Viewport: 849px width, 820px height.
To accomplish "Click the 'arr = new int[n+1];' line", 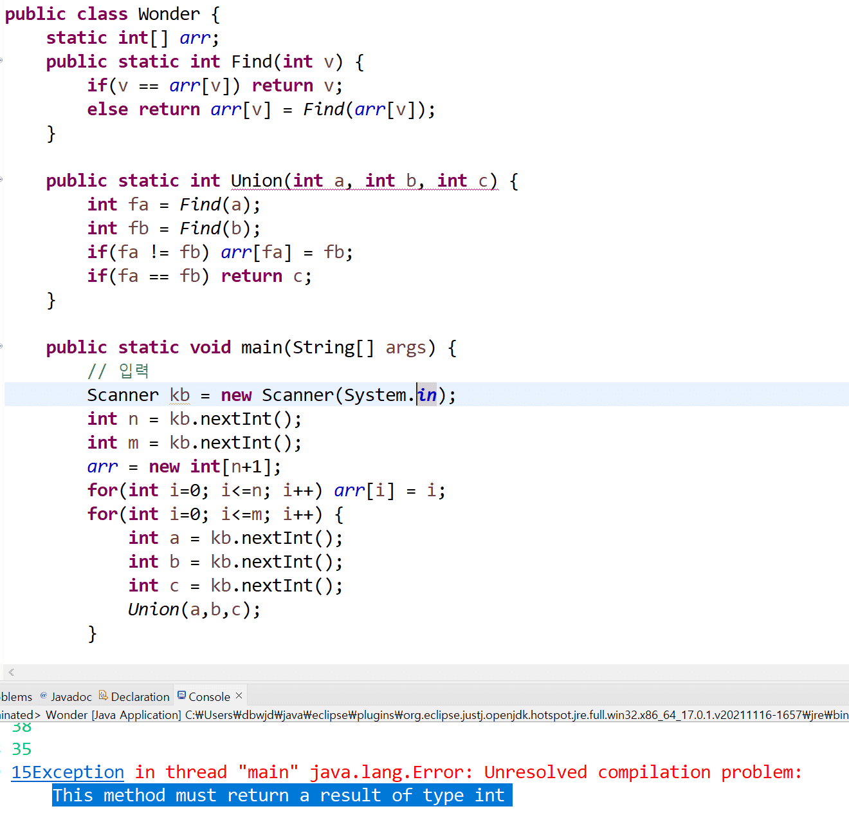I will 184,467.
